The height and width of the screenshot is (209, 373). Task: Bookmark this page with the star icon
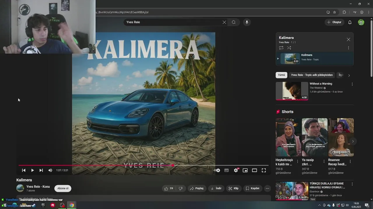335,12
